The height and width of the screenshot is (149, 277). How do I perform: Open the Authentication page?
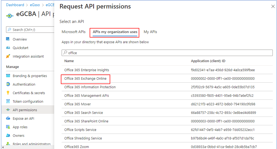(24, 84)
